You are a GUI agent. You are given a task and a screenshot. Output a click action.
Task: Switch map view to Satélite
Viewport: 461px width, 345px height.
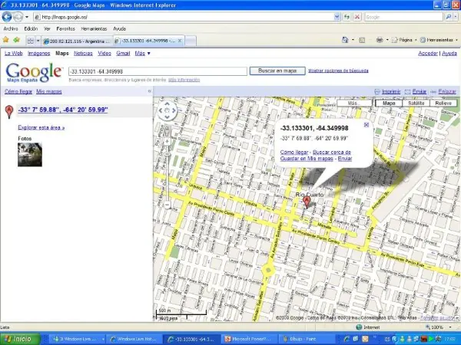(415, 102)
